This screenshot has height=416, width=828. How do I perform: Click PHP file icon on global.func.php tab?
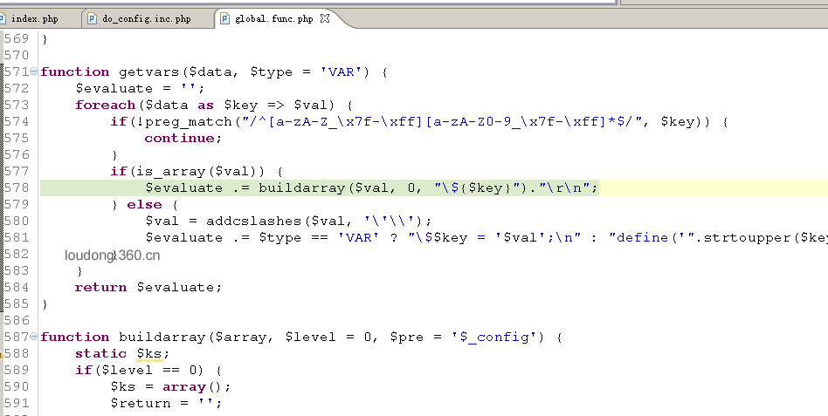[225, 18]
